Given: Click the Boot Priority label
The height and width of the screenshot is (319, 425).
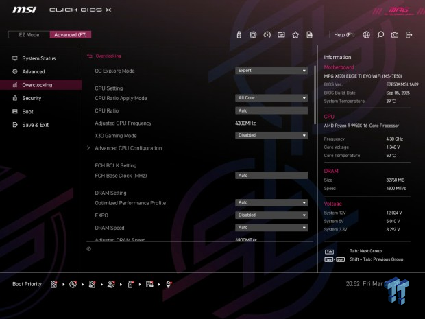Looking at the screenshot, I should [27, 284].
